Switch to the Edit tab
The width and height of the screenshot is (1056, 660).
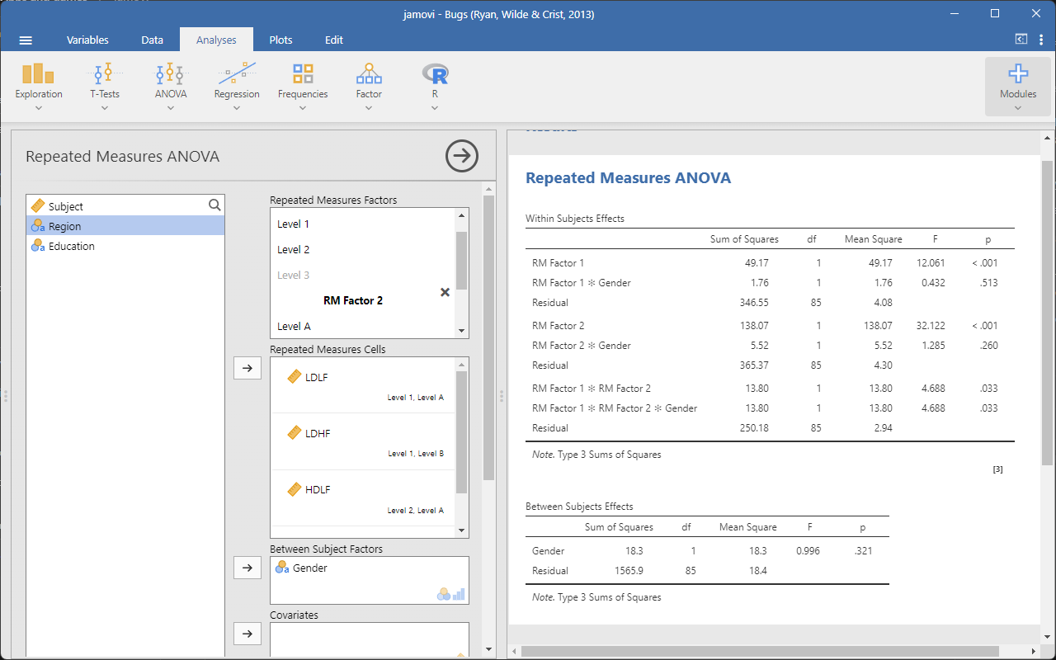tap(333, 40)
